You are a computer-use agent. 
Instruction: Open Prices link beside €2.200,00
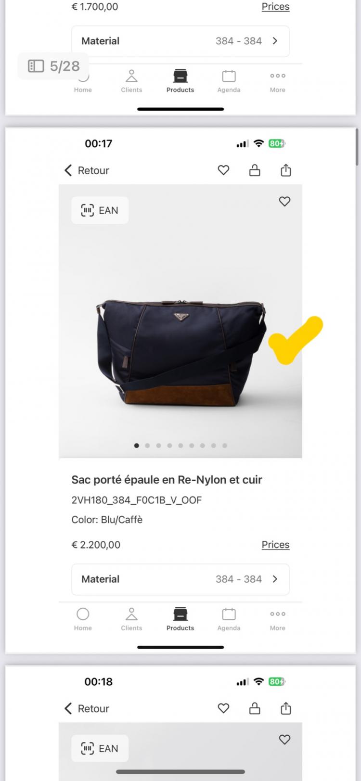point(275,545)
